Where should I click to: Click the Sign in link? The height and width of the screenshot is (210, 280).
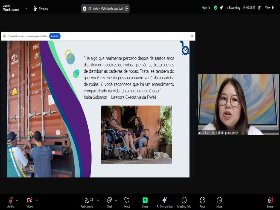pyautogui.click(x=206, y=8)
